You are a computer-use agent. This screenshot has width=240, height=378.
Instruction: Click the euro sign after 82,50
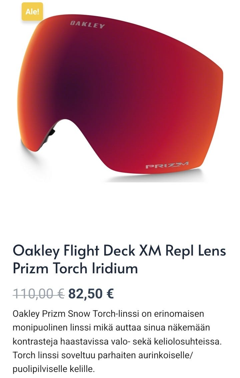[110, 294]
